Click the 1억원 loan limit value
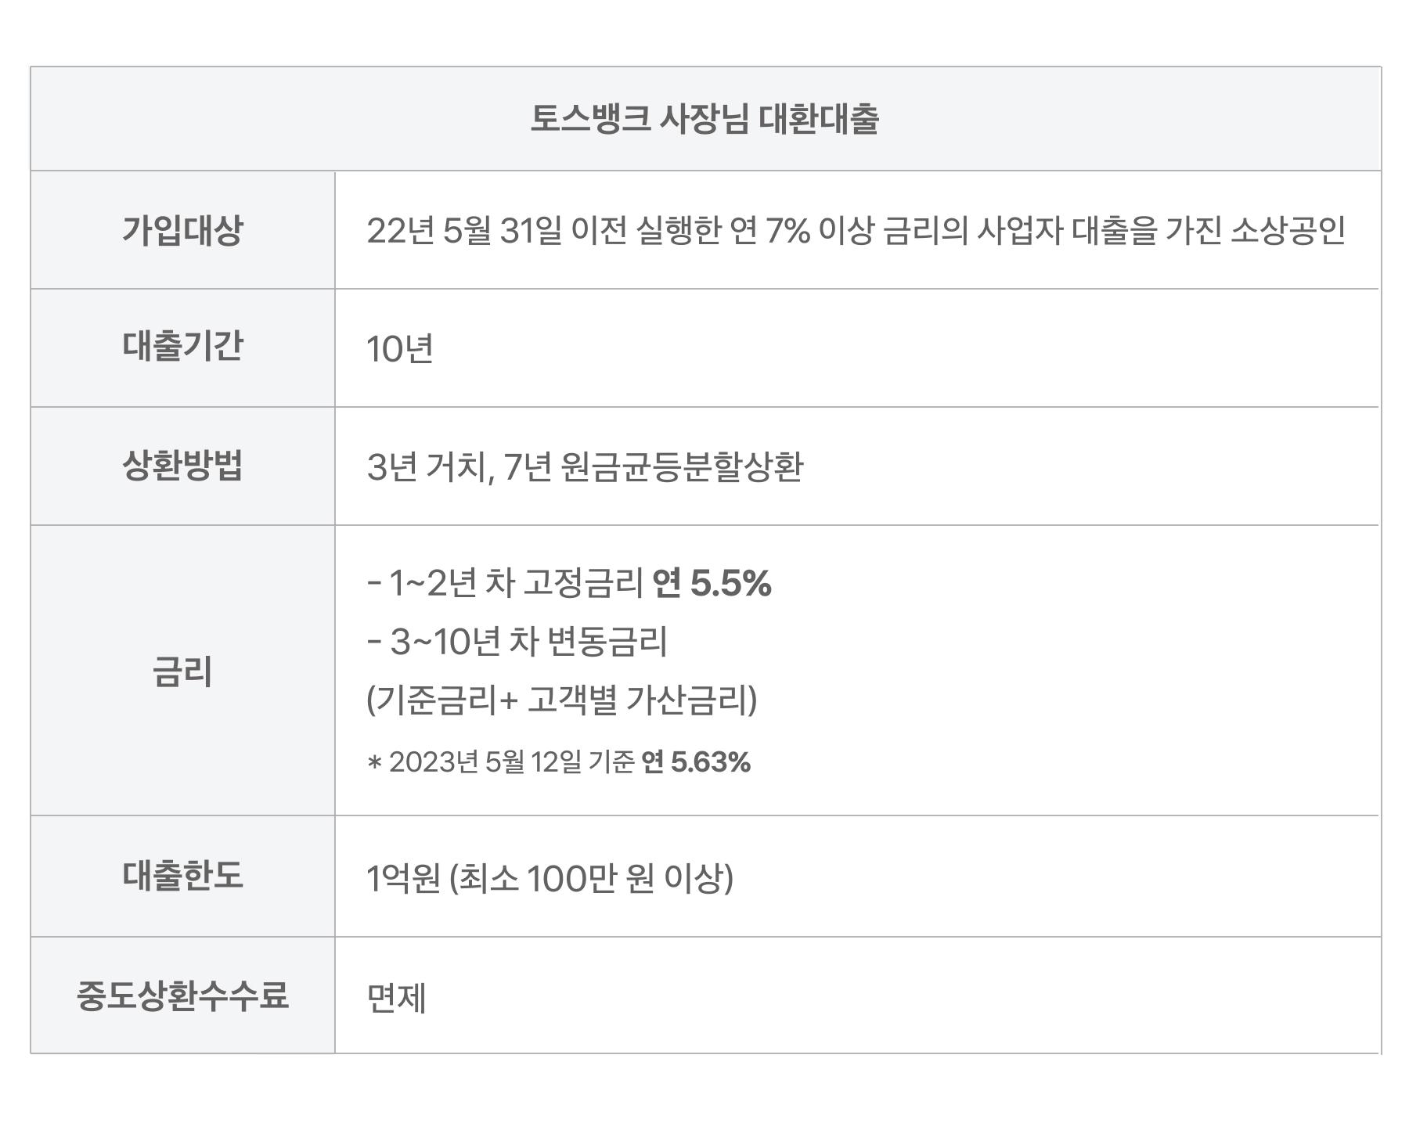Screen dimensions: 1409x1134 [x=404, y=878]
